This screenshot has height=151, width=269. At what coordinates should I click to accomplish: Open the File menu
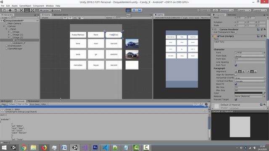[3, 6]
